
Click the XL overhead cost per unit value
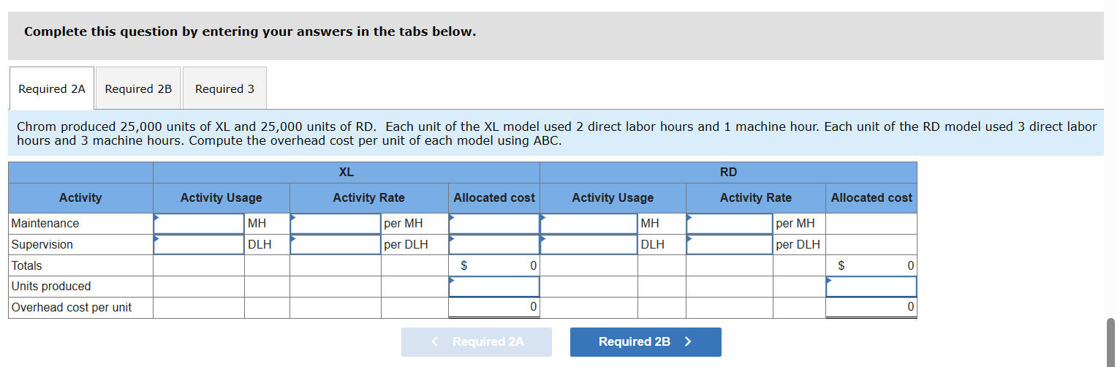[494, 307]
